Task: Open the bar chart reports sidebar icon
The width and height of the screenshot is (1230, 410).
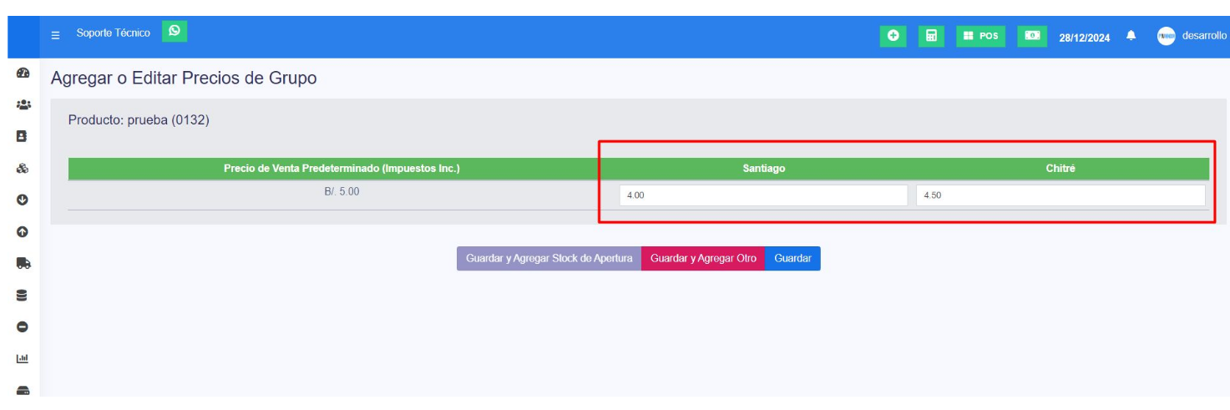Action: pyautogui.click(x=23, y=359)
